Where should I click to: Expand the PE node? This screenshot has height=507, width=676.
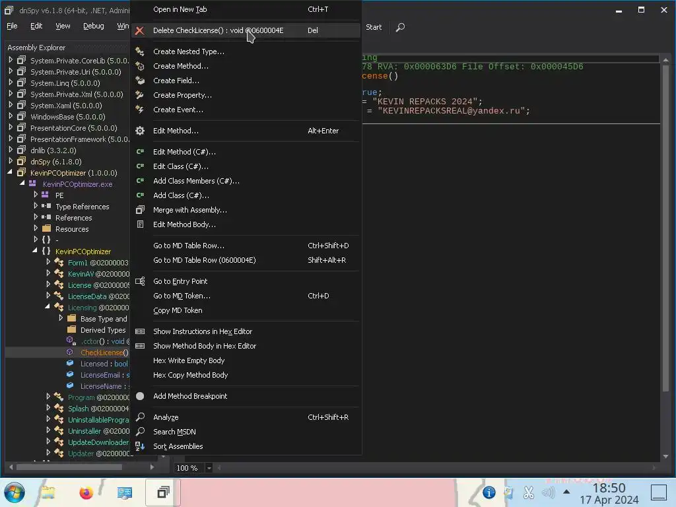point(36,195)
